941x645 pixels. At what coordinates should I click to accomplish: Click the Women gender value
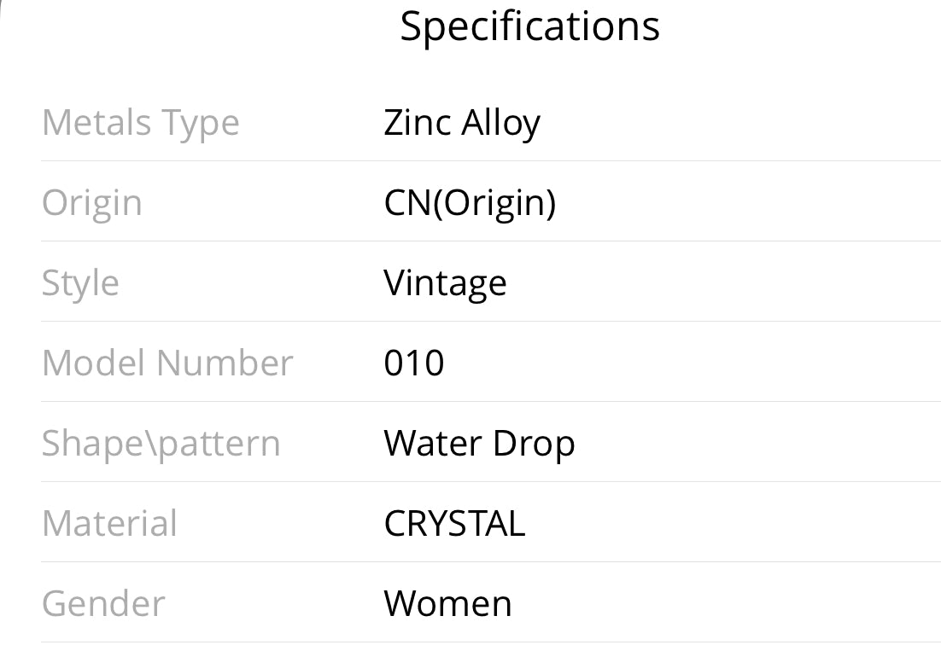coord(447,604)
